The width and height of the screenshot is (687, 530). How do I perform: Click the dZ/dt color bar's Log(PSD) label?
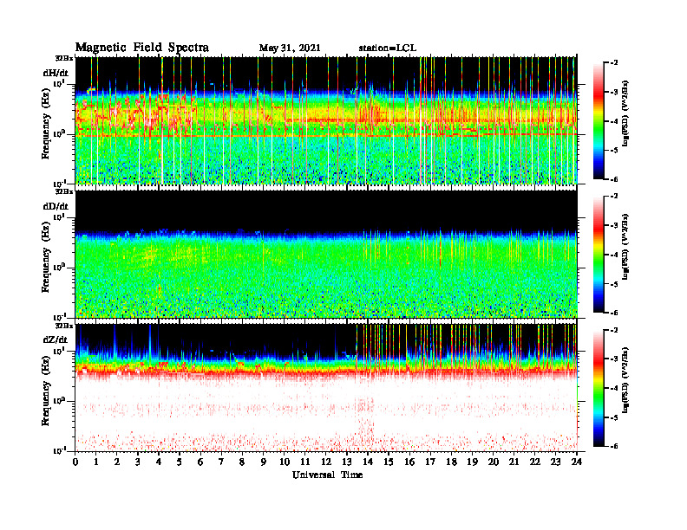(625, 380)
